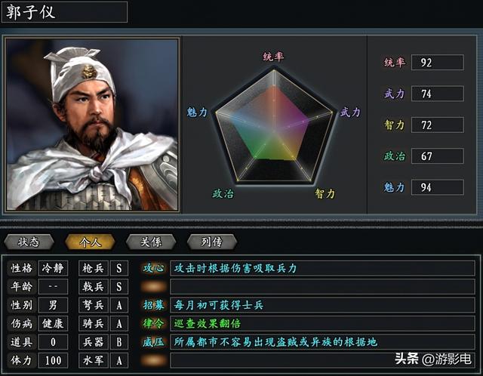The height and width of the screenshot is (376, 483).
Task: Click the 魅力 value field showing 94
Action: 437,187
